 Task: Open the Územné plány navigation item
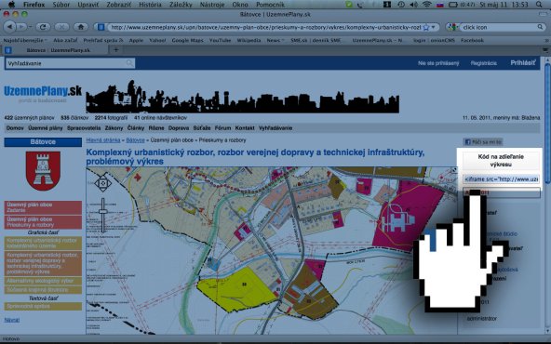[46, 128]
